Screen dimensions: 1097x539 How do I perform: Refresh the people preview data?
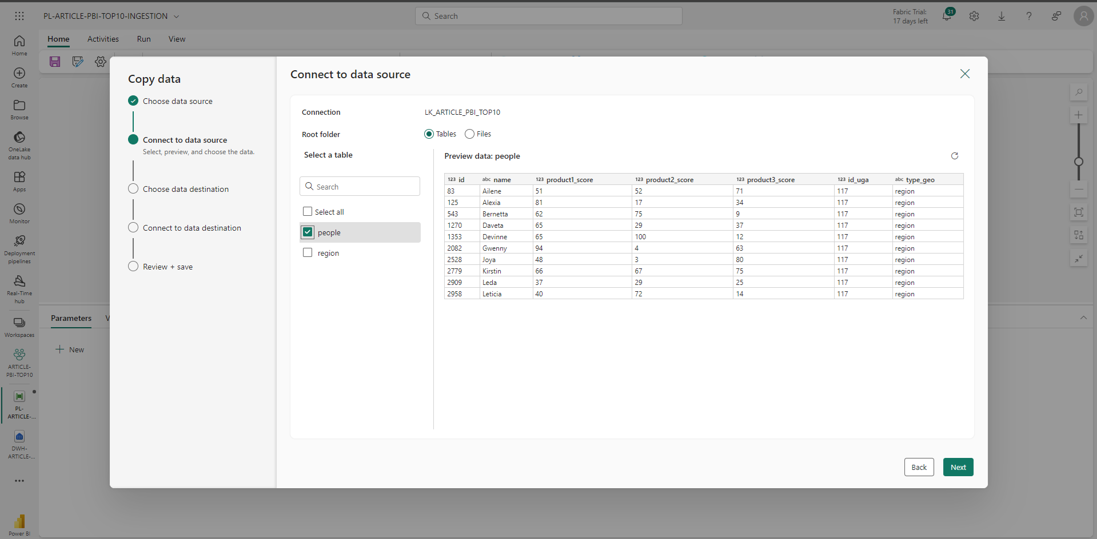[955, 156]
